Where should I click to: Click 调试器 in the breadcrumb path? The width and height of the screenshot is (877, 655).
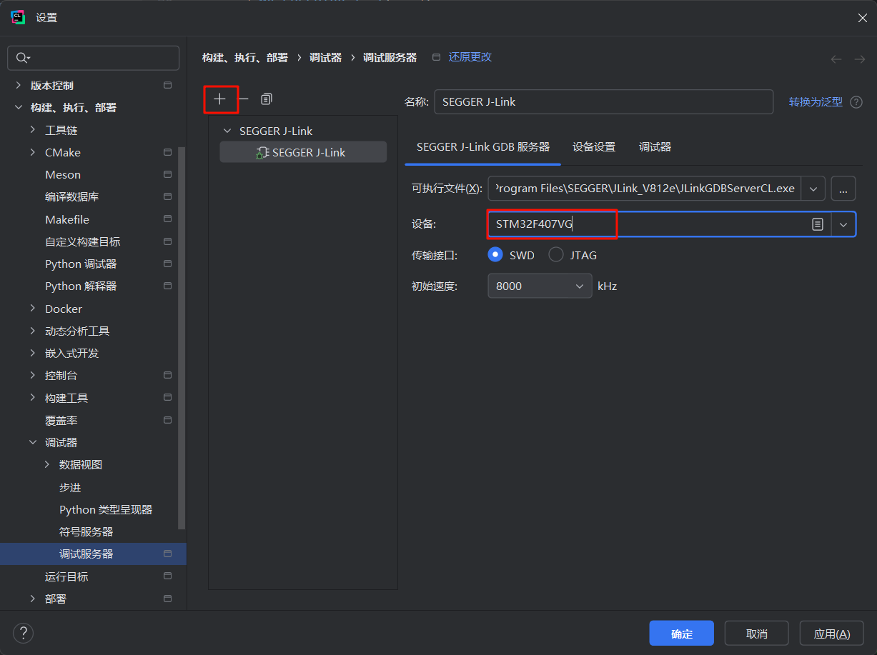click(325, 58)
